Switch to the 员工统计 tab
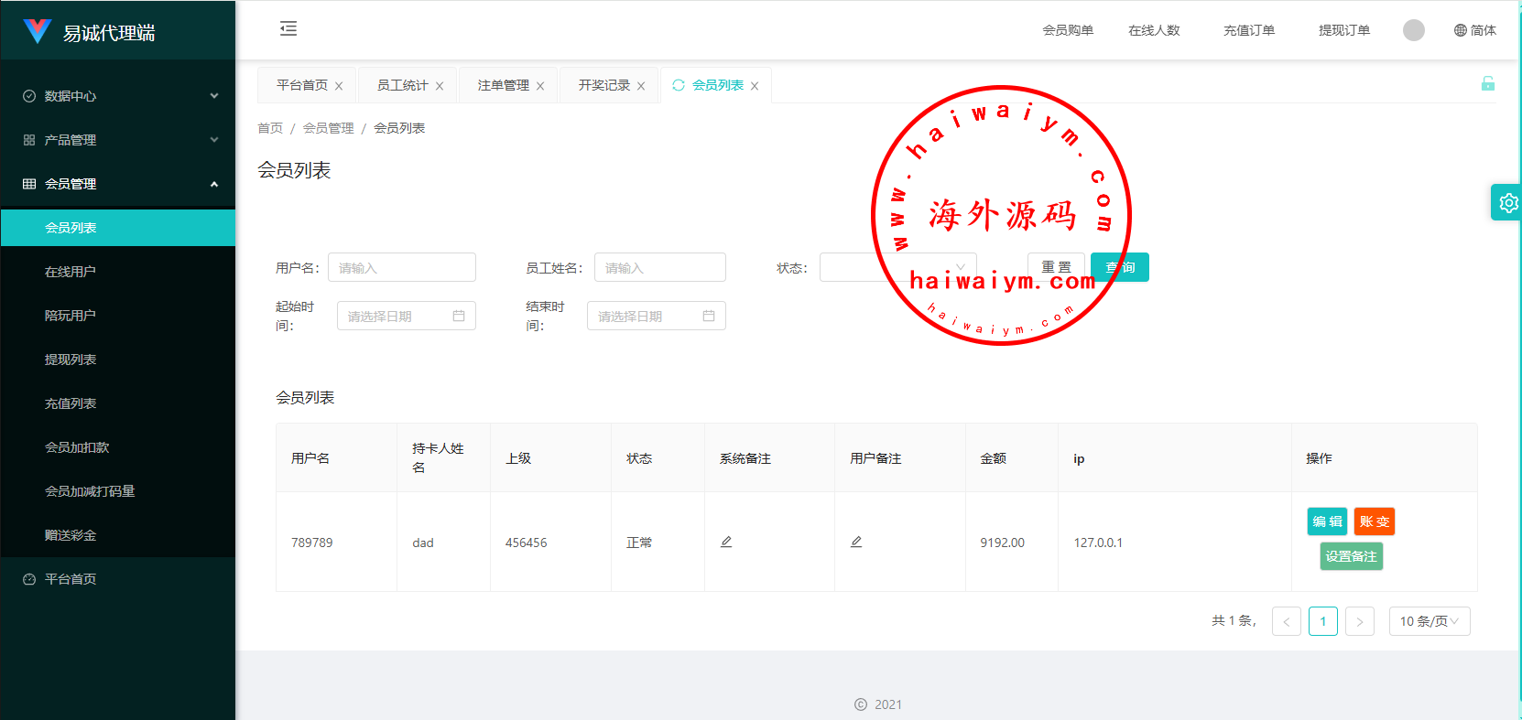Viewport: 1522px width, 720px height. (402, 85)
